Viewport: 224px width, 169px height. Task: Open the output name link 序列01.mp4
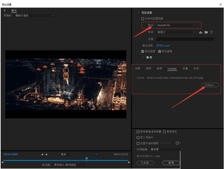point(163,46)
